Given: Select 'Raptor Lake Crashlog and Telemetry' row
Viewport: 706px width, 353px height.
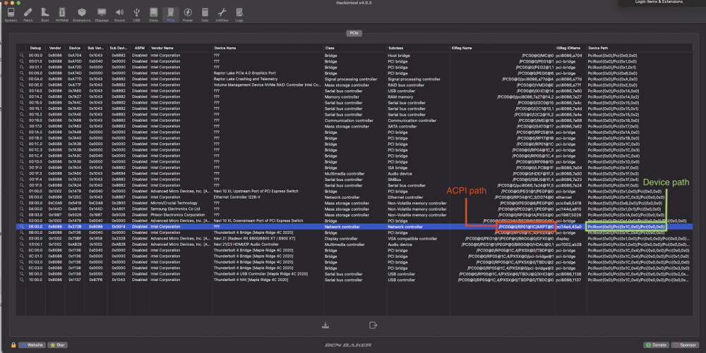Looking at the screenshot, I should [354, 79].
